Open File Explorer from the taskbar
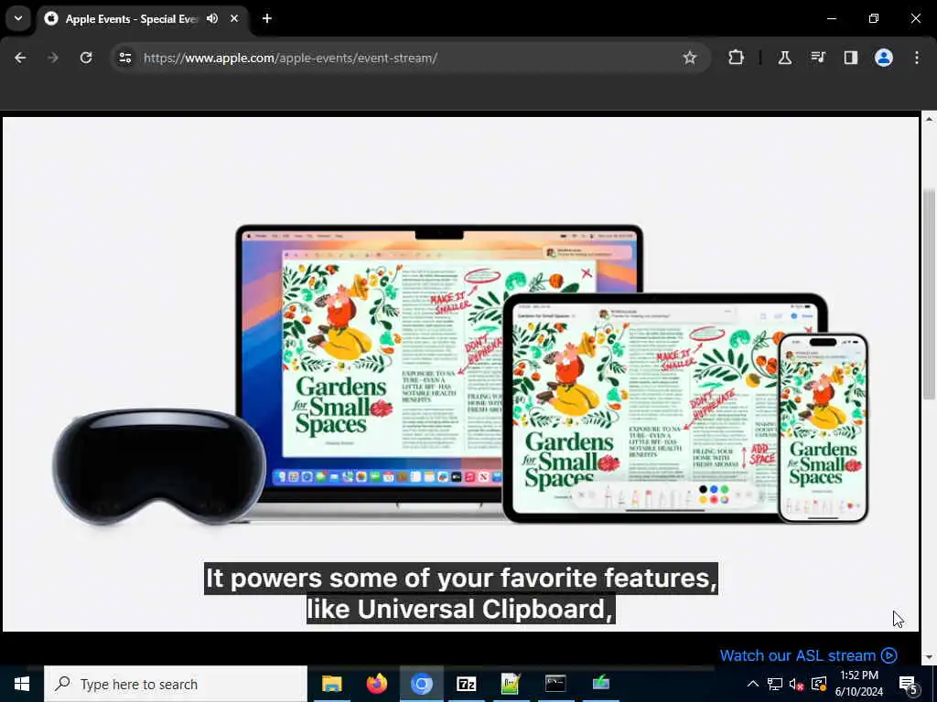Image resolution: width=937 pixels, height=702 pixels. (x=331, y=684)
